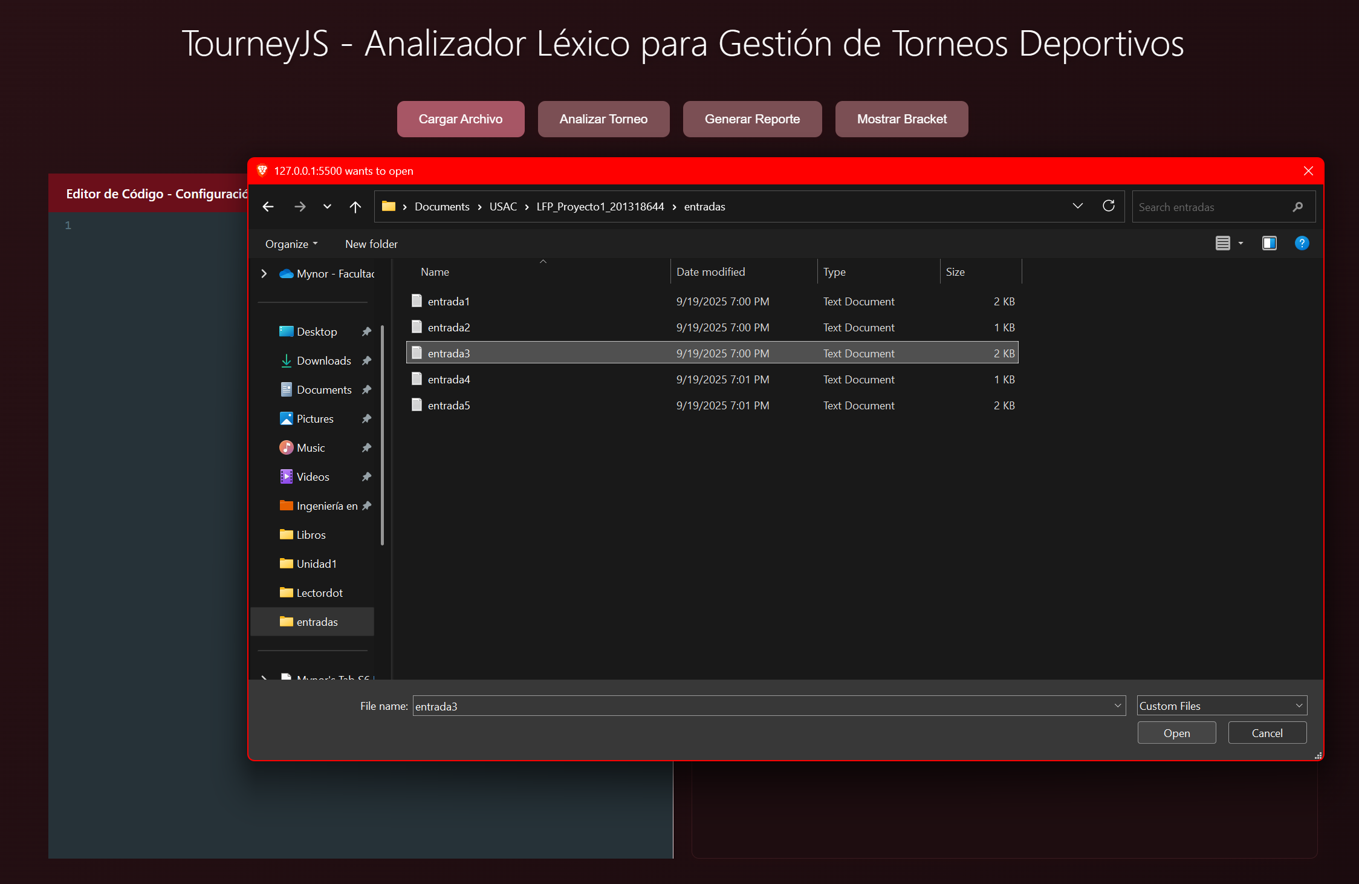Screen dimensions: 1359x884
Task: Expand the file name history dropdown
Action: pyautogui.click(x=1116, y=706)
